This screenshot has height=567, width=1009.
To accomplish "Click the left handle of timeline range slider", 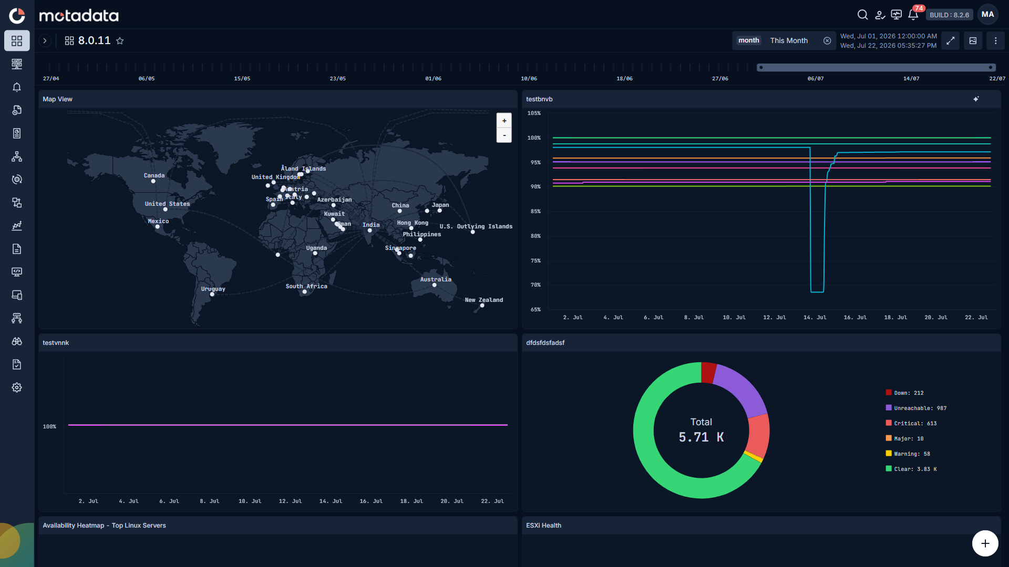I will pos(760,67).
